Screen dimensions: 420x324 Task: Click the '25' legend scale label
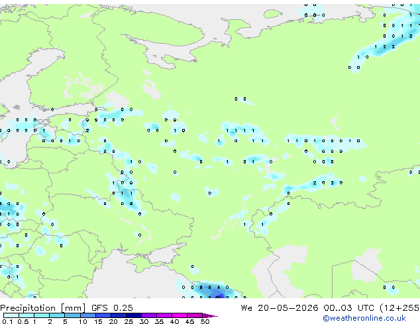click(129, 321)
